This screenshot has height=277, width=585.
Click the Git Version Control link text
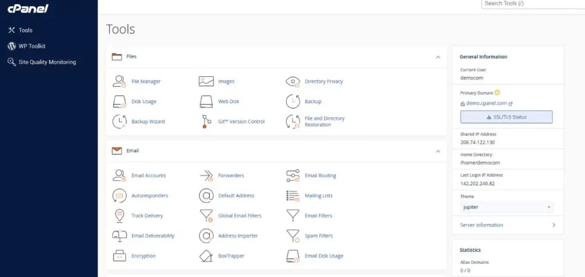242,121
